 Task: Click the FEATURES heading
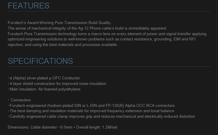click(x=28, y=6)
